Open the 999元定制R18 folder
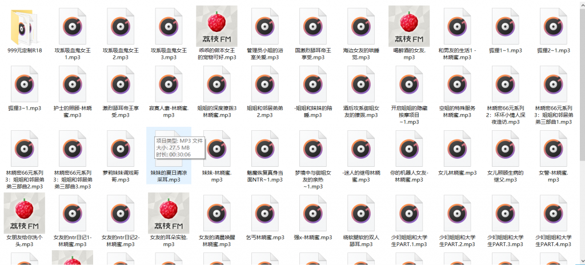585x265 pixels. (25, 26)
